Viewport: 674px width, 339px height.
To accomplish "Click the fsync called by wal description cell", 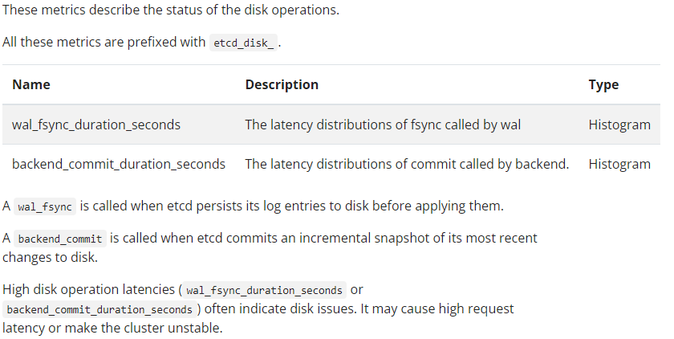I will 383,125.
